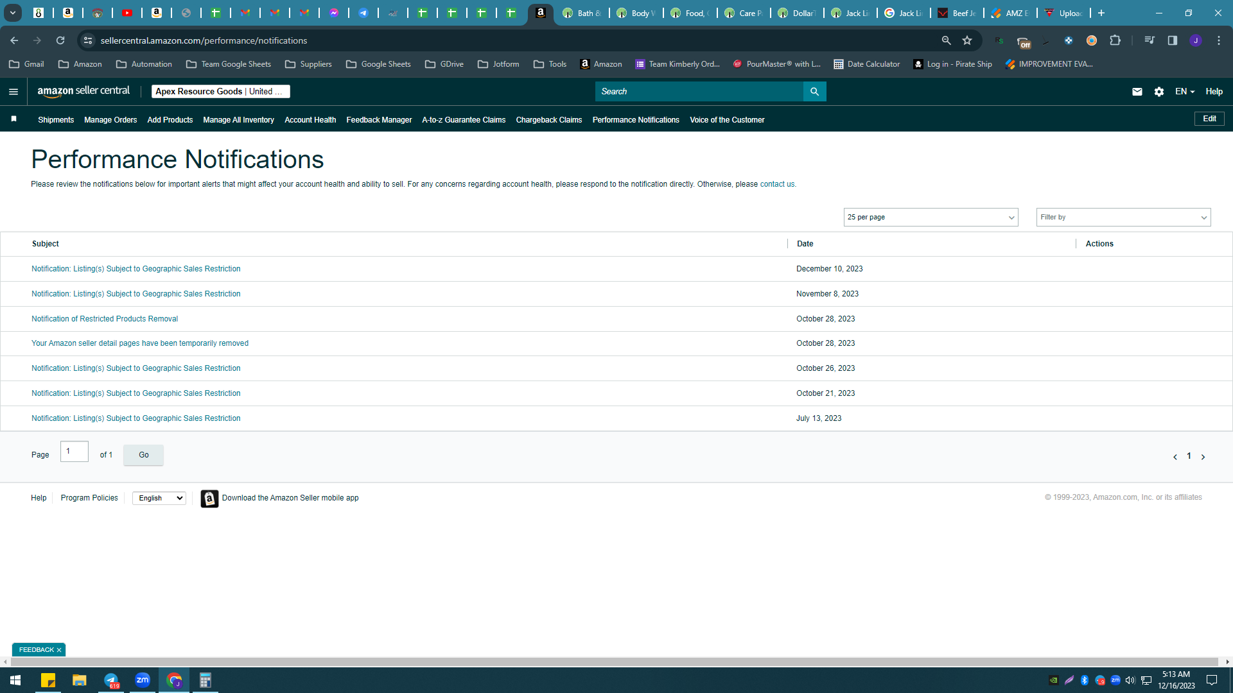Click the bookmark flag icon in the favorites bar
1233x693 pixels.
pyautogui.click(x=13, y=119)
